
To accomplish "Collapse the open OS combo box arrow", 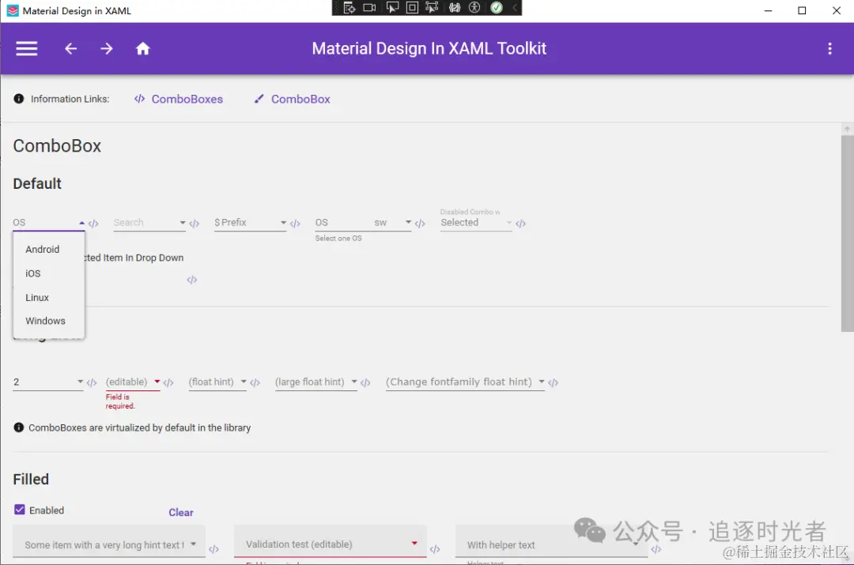I will pos(81,223).
